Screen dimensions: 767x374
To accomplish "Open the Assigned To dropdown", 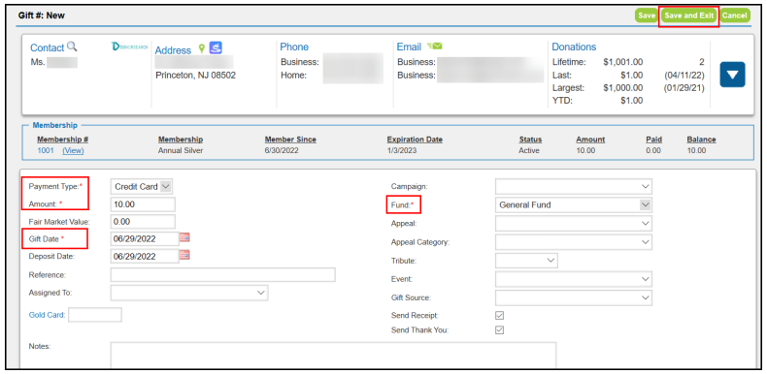I will 189,293.
